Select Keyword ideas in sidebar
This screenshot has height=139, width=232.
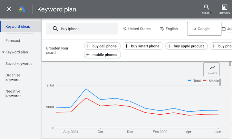pyautogui.click(x=21, y=26)
